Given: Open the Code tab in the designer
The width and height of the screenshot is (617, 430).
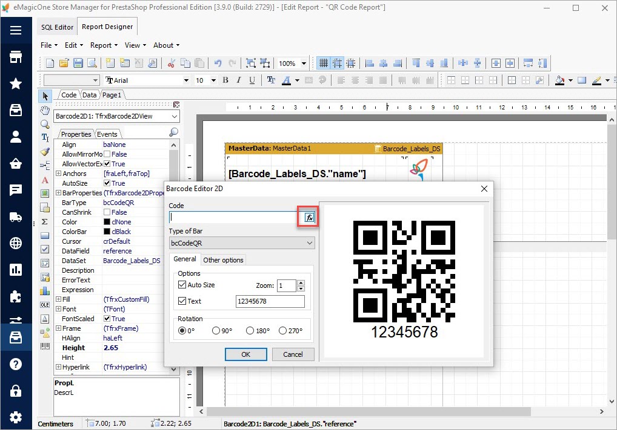Looking at the screenshot, I should (69, 95).
